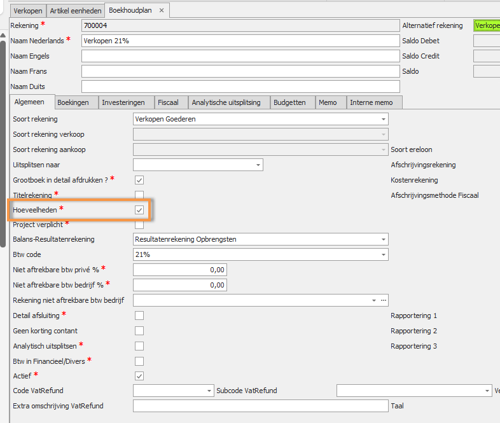The image size is (500, 423).
Task: Expand Balans-Resultatenrekening dropdown
Action: point(383,239)
